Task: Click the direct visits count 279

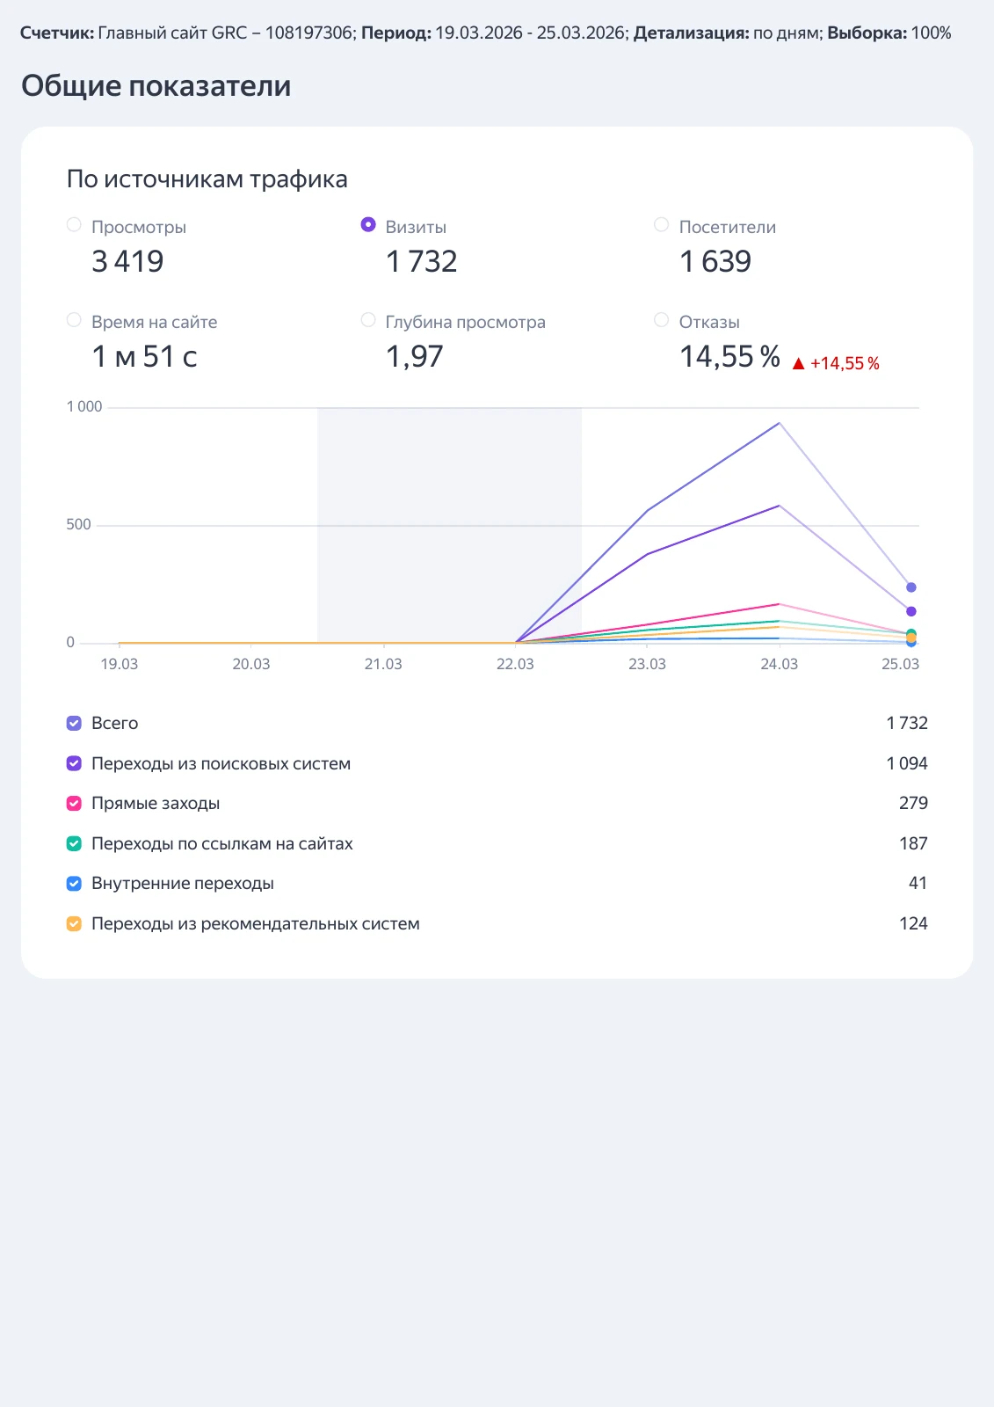Action: (913, 803)
